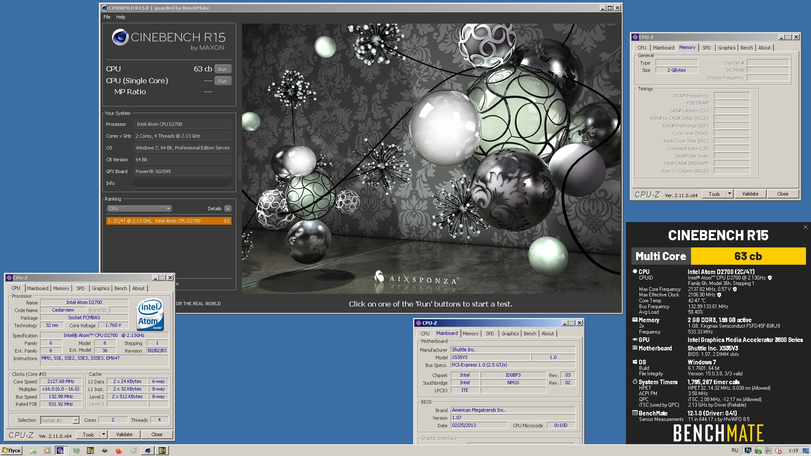Screen dimensions: 811x456
Task: Open the monitor graph tray icon
Action: pos(748,451)
